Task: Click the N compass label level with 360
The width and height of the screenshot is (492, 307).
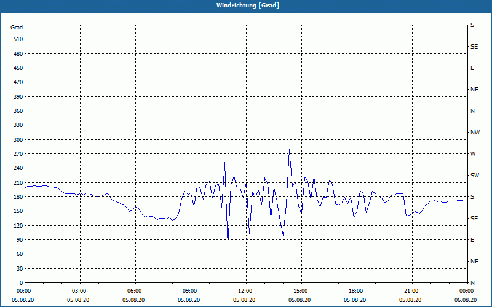Action: 473,111
